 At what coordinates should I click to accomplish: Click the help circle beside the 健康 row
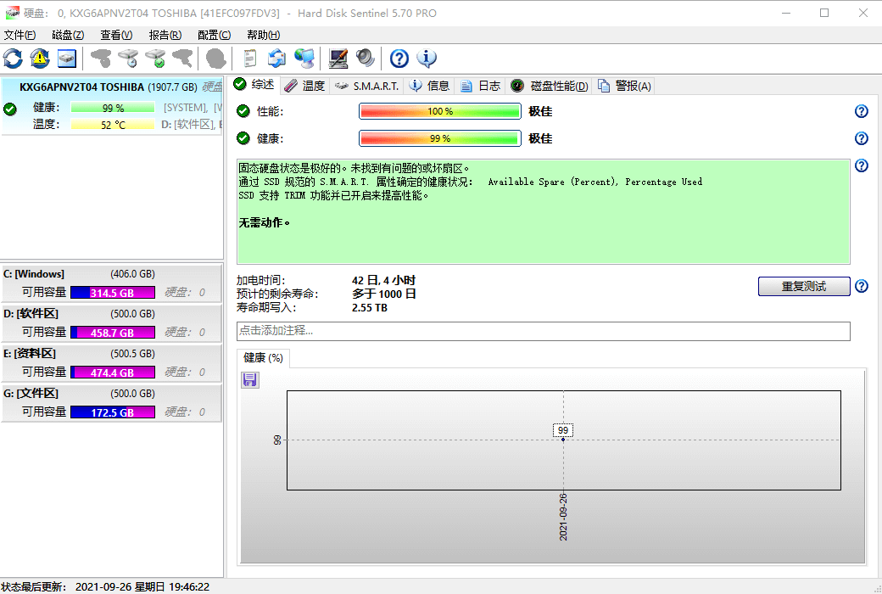tap(861, 137)
